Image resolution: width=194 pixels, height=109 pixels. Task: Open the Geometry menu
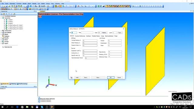coord(12,4)
